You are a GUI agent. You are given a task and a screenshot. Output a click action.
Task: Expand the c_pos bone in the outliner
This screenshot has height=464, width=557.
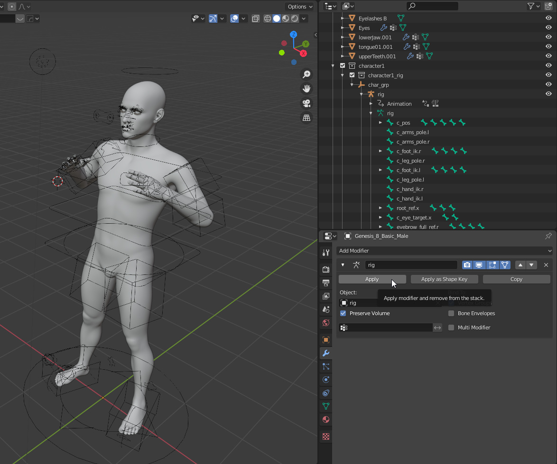pos(380,122)
